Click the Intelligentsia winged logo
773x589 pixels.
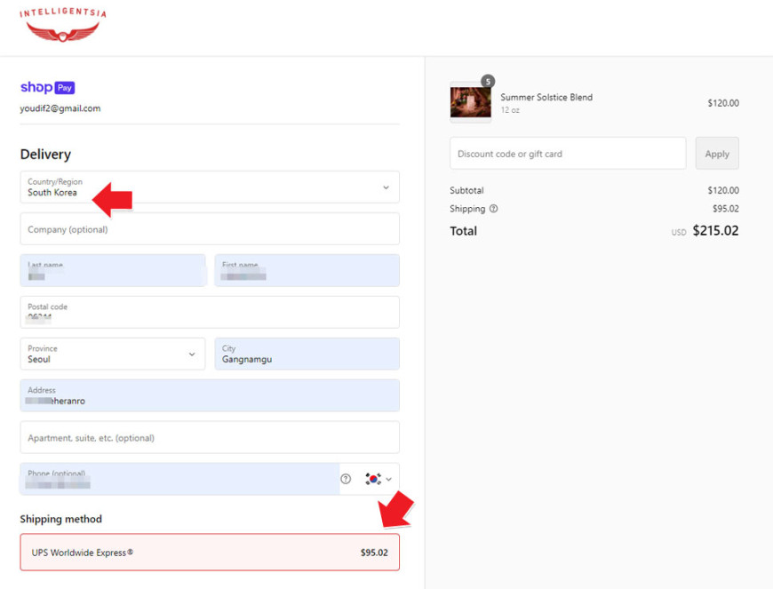click(62, 25)
